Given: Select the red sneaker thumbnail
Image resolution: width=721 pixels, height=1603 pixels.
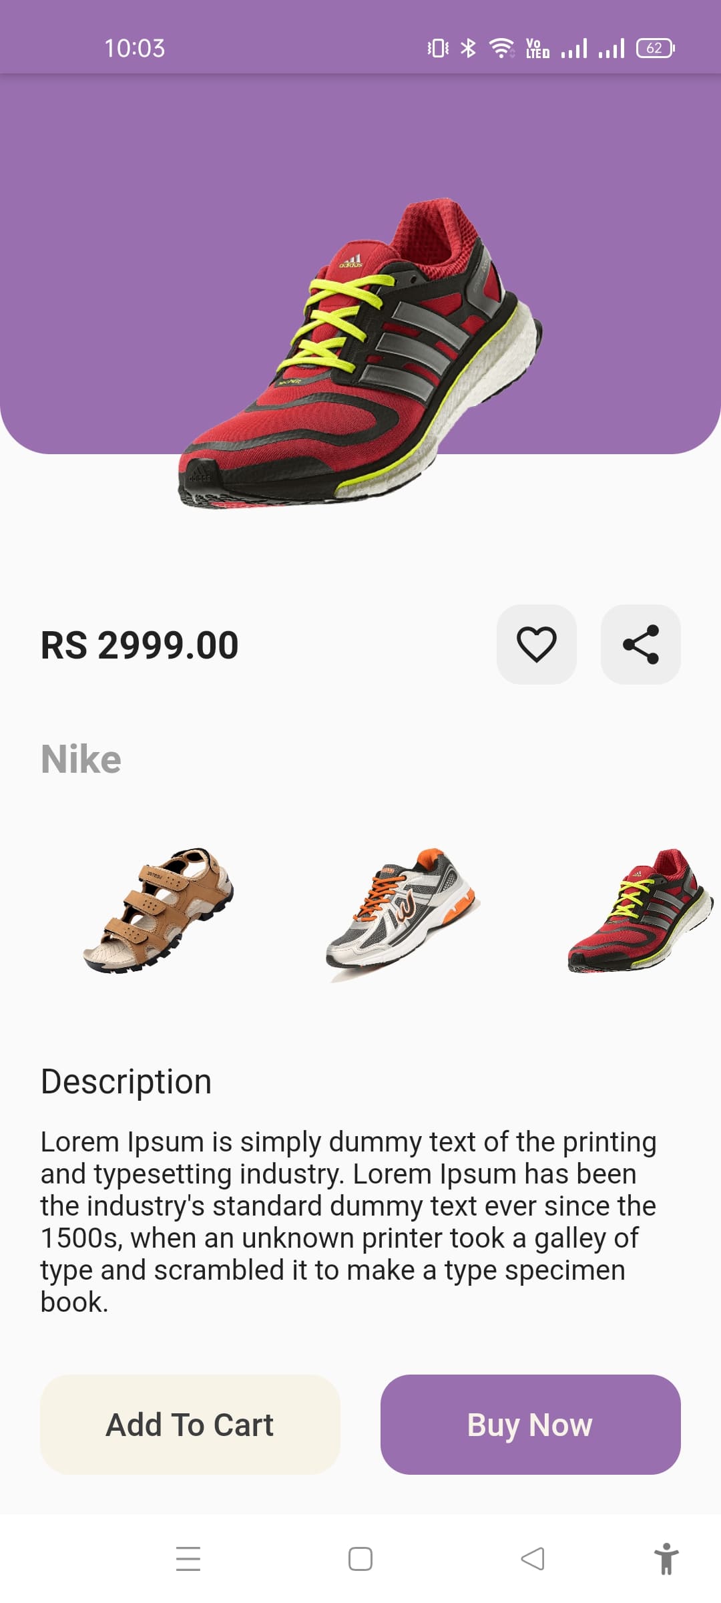Looking at the screenshot, I should click(640, 911).
